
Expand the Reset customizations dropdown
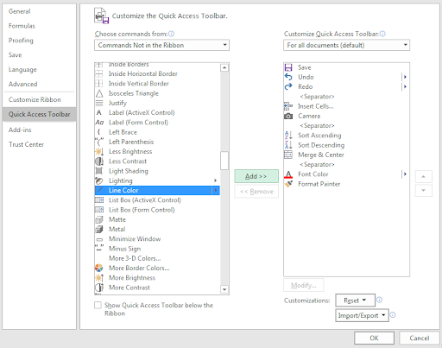355,301
